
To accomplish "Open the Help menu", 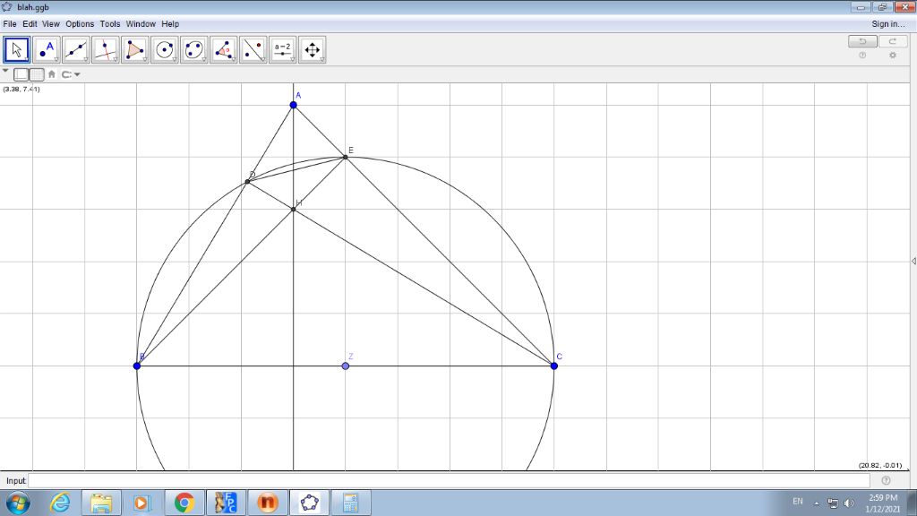I will click(170, 24).
